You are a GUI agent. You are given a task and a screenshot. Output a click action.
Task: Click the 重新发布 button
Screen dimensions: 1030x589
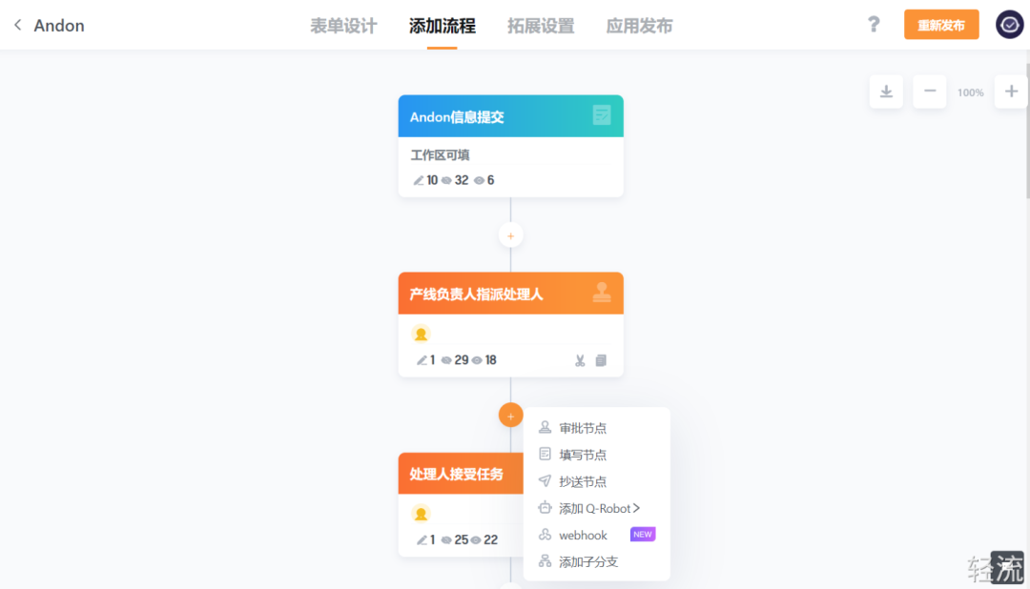[x=941, y=25]
